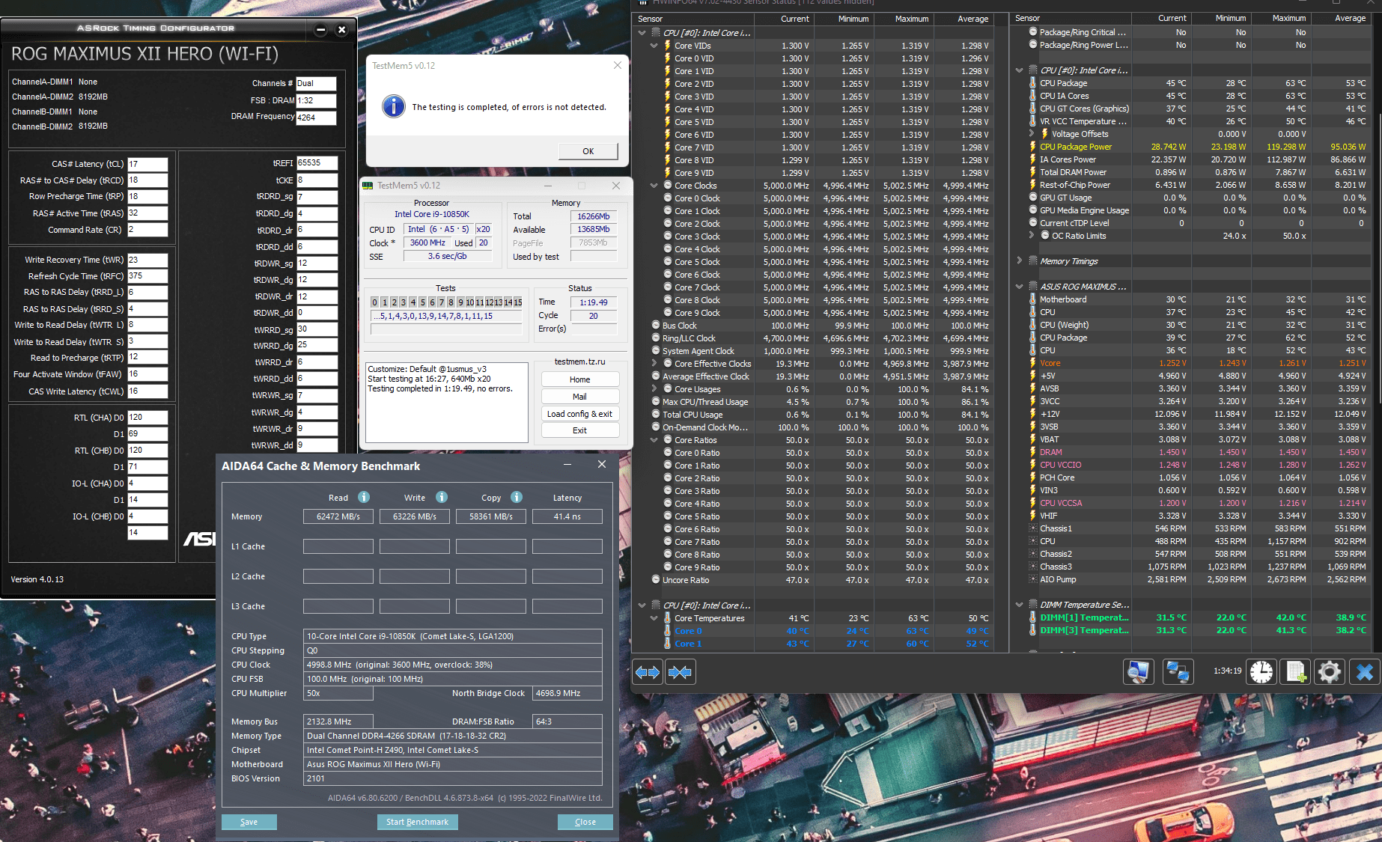Click OK in TestMem5 completion dialog
The height and width of the screenshot is (842, 1382).
[588, 151]
